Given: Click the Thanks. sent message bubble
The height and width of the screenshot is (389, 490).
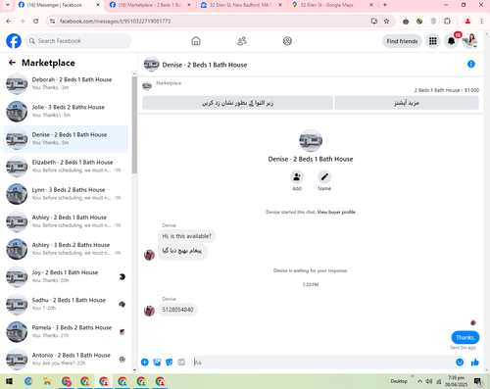Looking at the screenshot, I should 465,337.
